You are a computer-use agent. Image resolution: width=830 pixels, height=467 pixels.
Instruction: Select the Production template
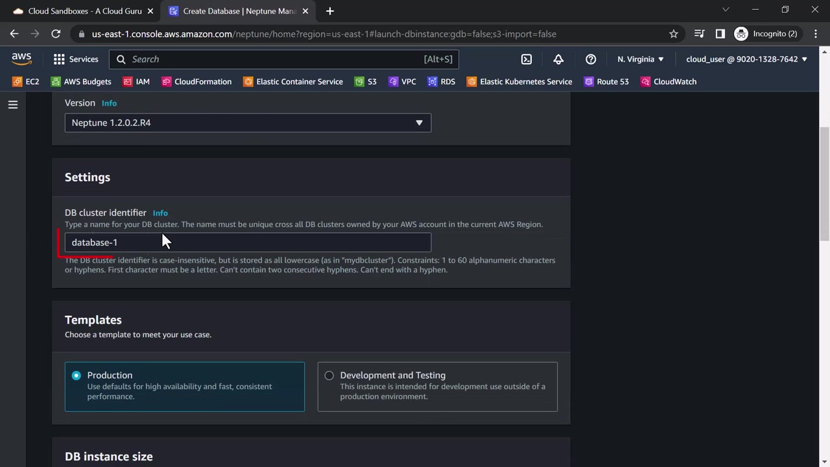coord(185,387)
